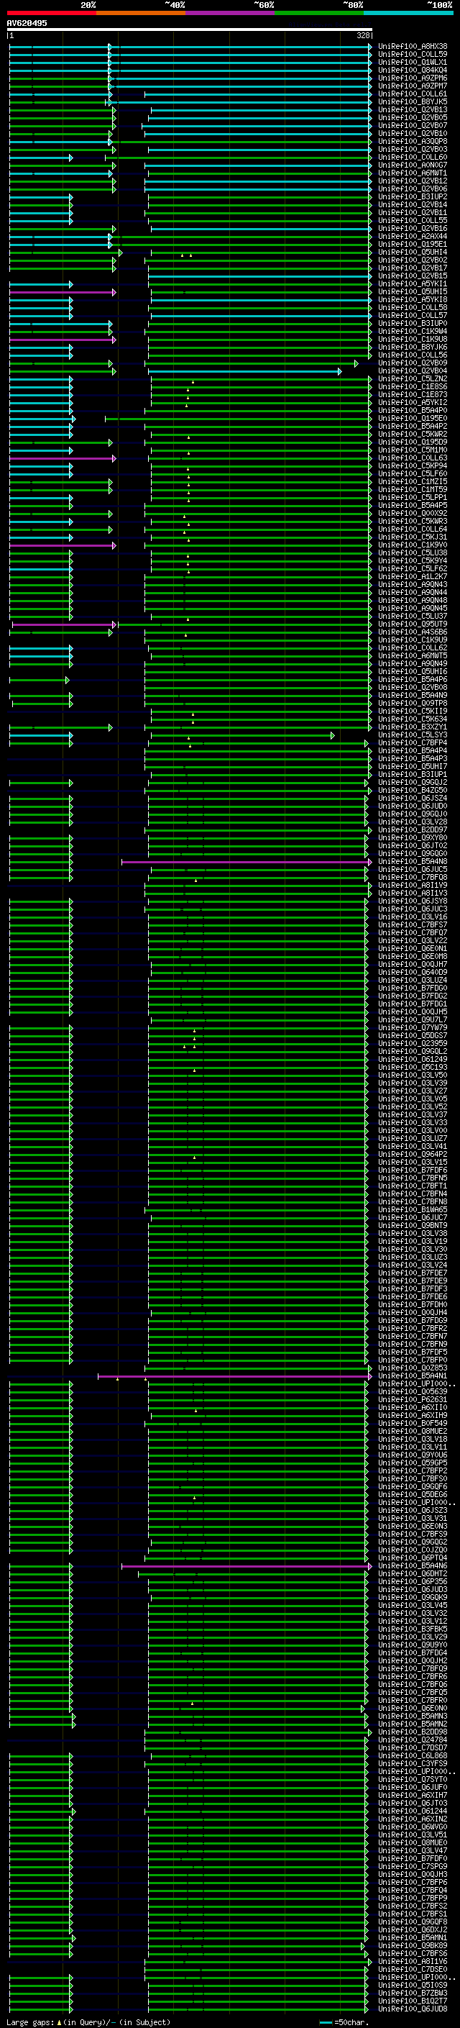Open hit UniRef100_Q1WLX1
460x2028 pixels.
[x=413, y=62]
